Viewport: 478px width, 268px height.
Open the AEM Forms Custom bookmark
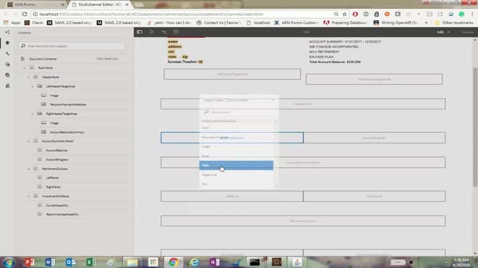(296, 22)
